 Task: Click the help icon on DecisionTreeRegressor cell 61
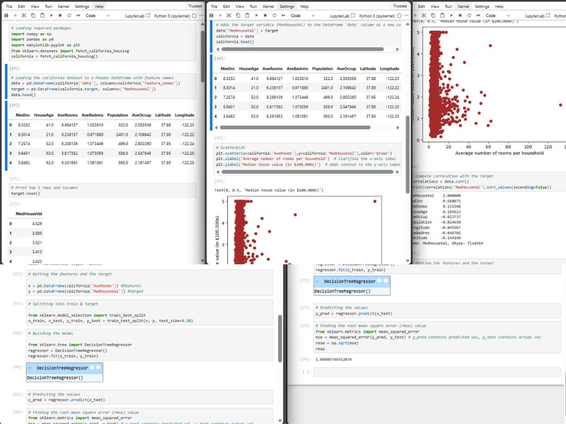[x=98, y=367]
